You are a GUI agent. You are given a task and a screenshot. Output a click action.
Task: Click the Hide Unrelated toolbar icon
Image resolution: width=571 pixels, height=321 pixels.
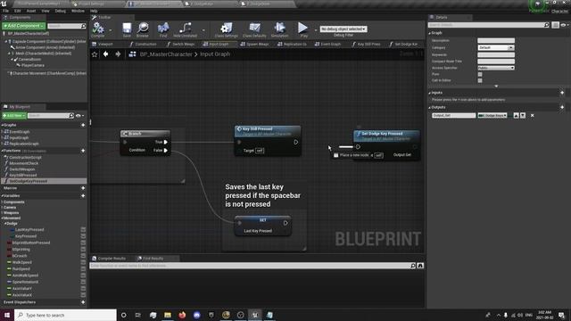tap(186, 29)
